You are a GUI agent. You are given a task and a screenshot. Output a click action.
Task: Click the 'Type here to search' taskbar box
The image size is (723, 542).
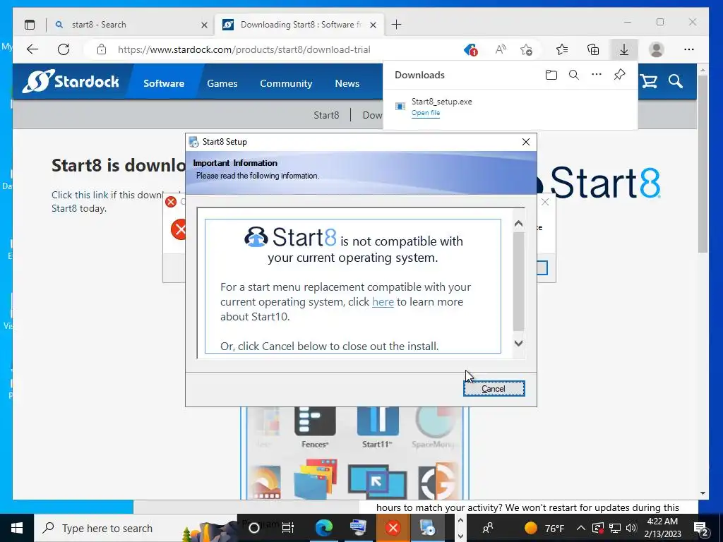(x=135, y=528)
